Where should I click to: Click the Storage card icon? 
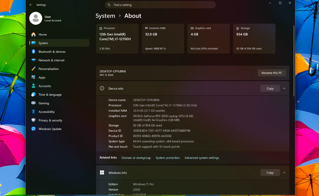[238, 28]
